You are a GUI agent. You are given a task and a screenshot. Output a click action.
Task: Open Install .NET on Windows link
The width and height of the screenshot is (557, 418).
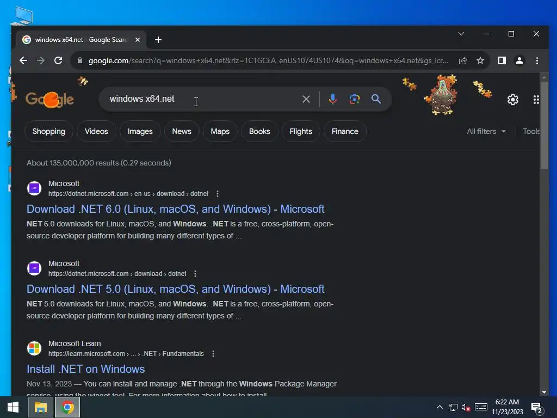85,369
